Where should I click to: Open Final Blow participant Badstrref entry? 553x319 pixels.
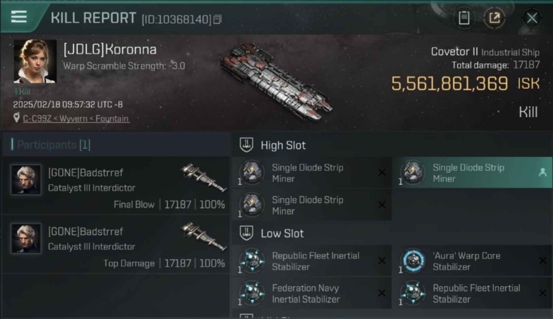pyautogui.click(x=116, y=185)
